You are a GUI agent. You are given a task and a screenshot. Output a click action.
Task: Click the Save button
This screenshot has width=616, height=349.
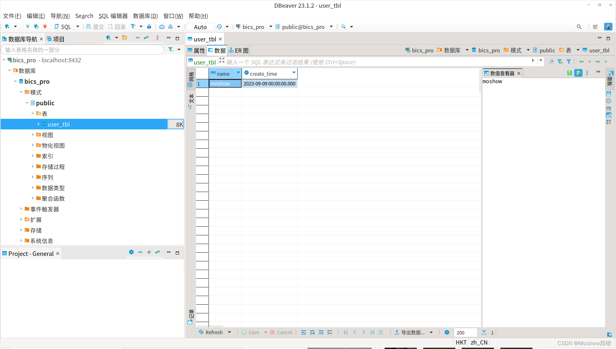tap(250, 333)
